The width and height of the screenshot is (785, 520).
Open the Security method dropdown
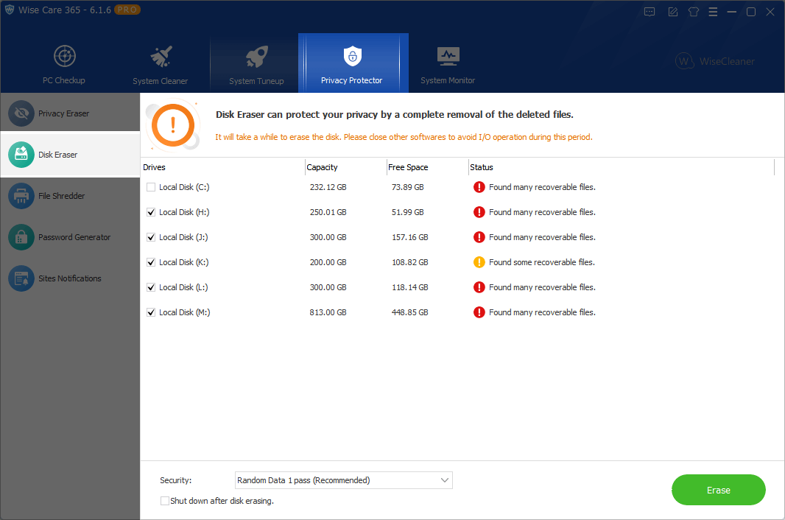[343, 480]
